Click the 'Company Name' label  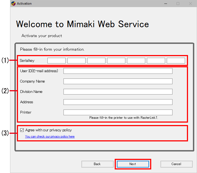pos(32,81)
